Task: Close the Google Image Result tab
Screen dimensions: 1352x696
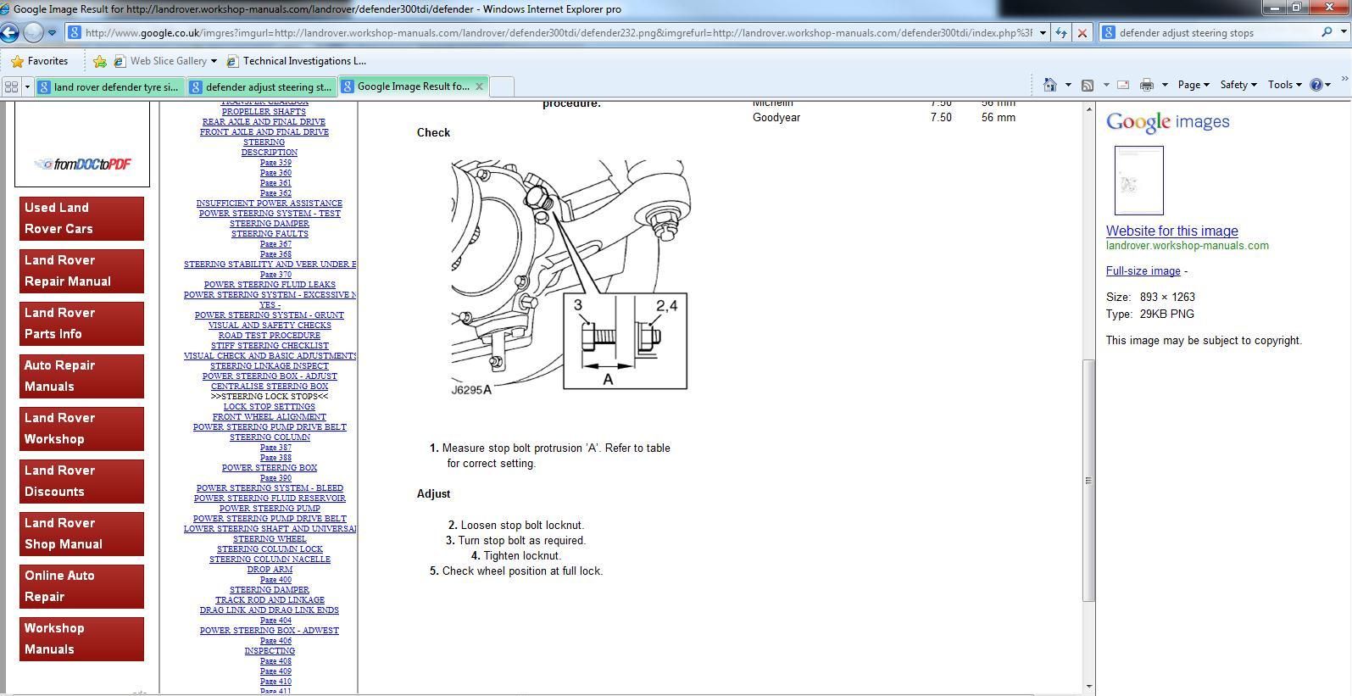Action: pos(479,86)
